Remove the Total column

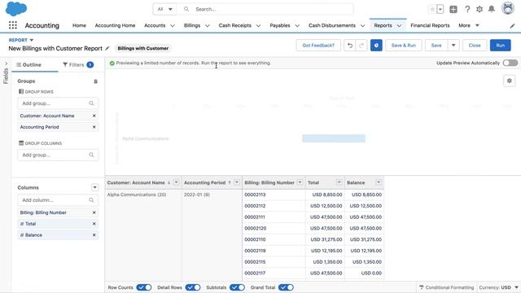[94, 224]
